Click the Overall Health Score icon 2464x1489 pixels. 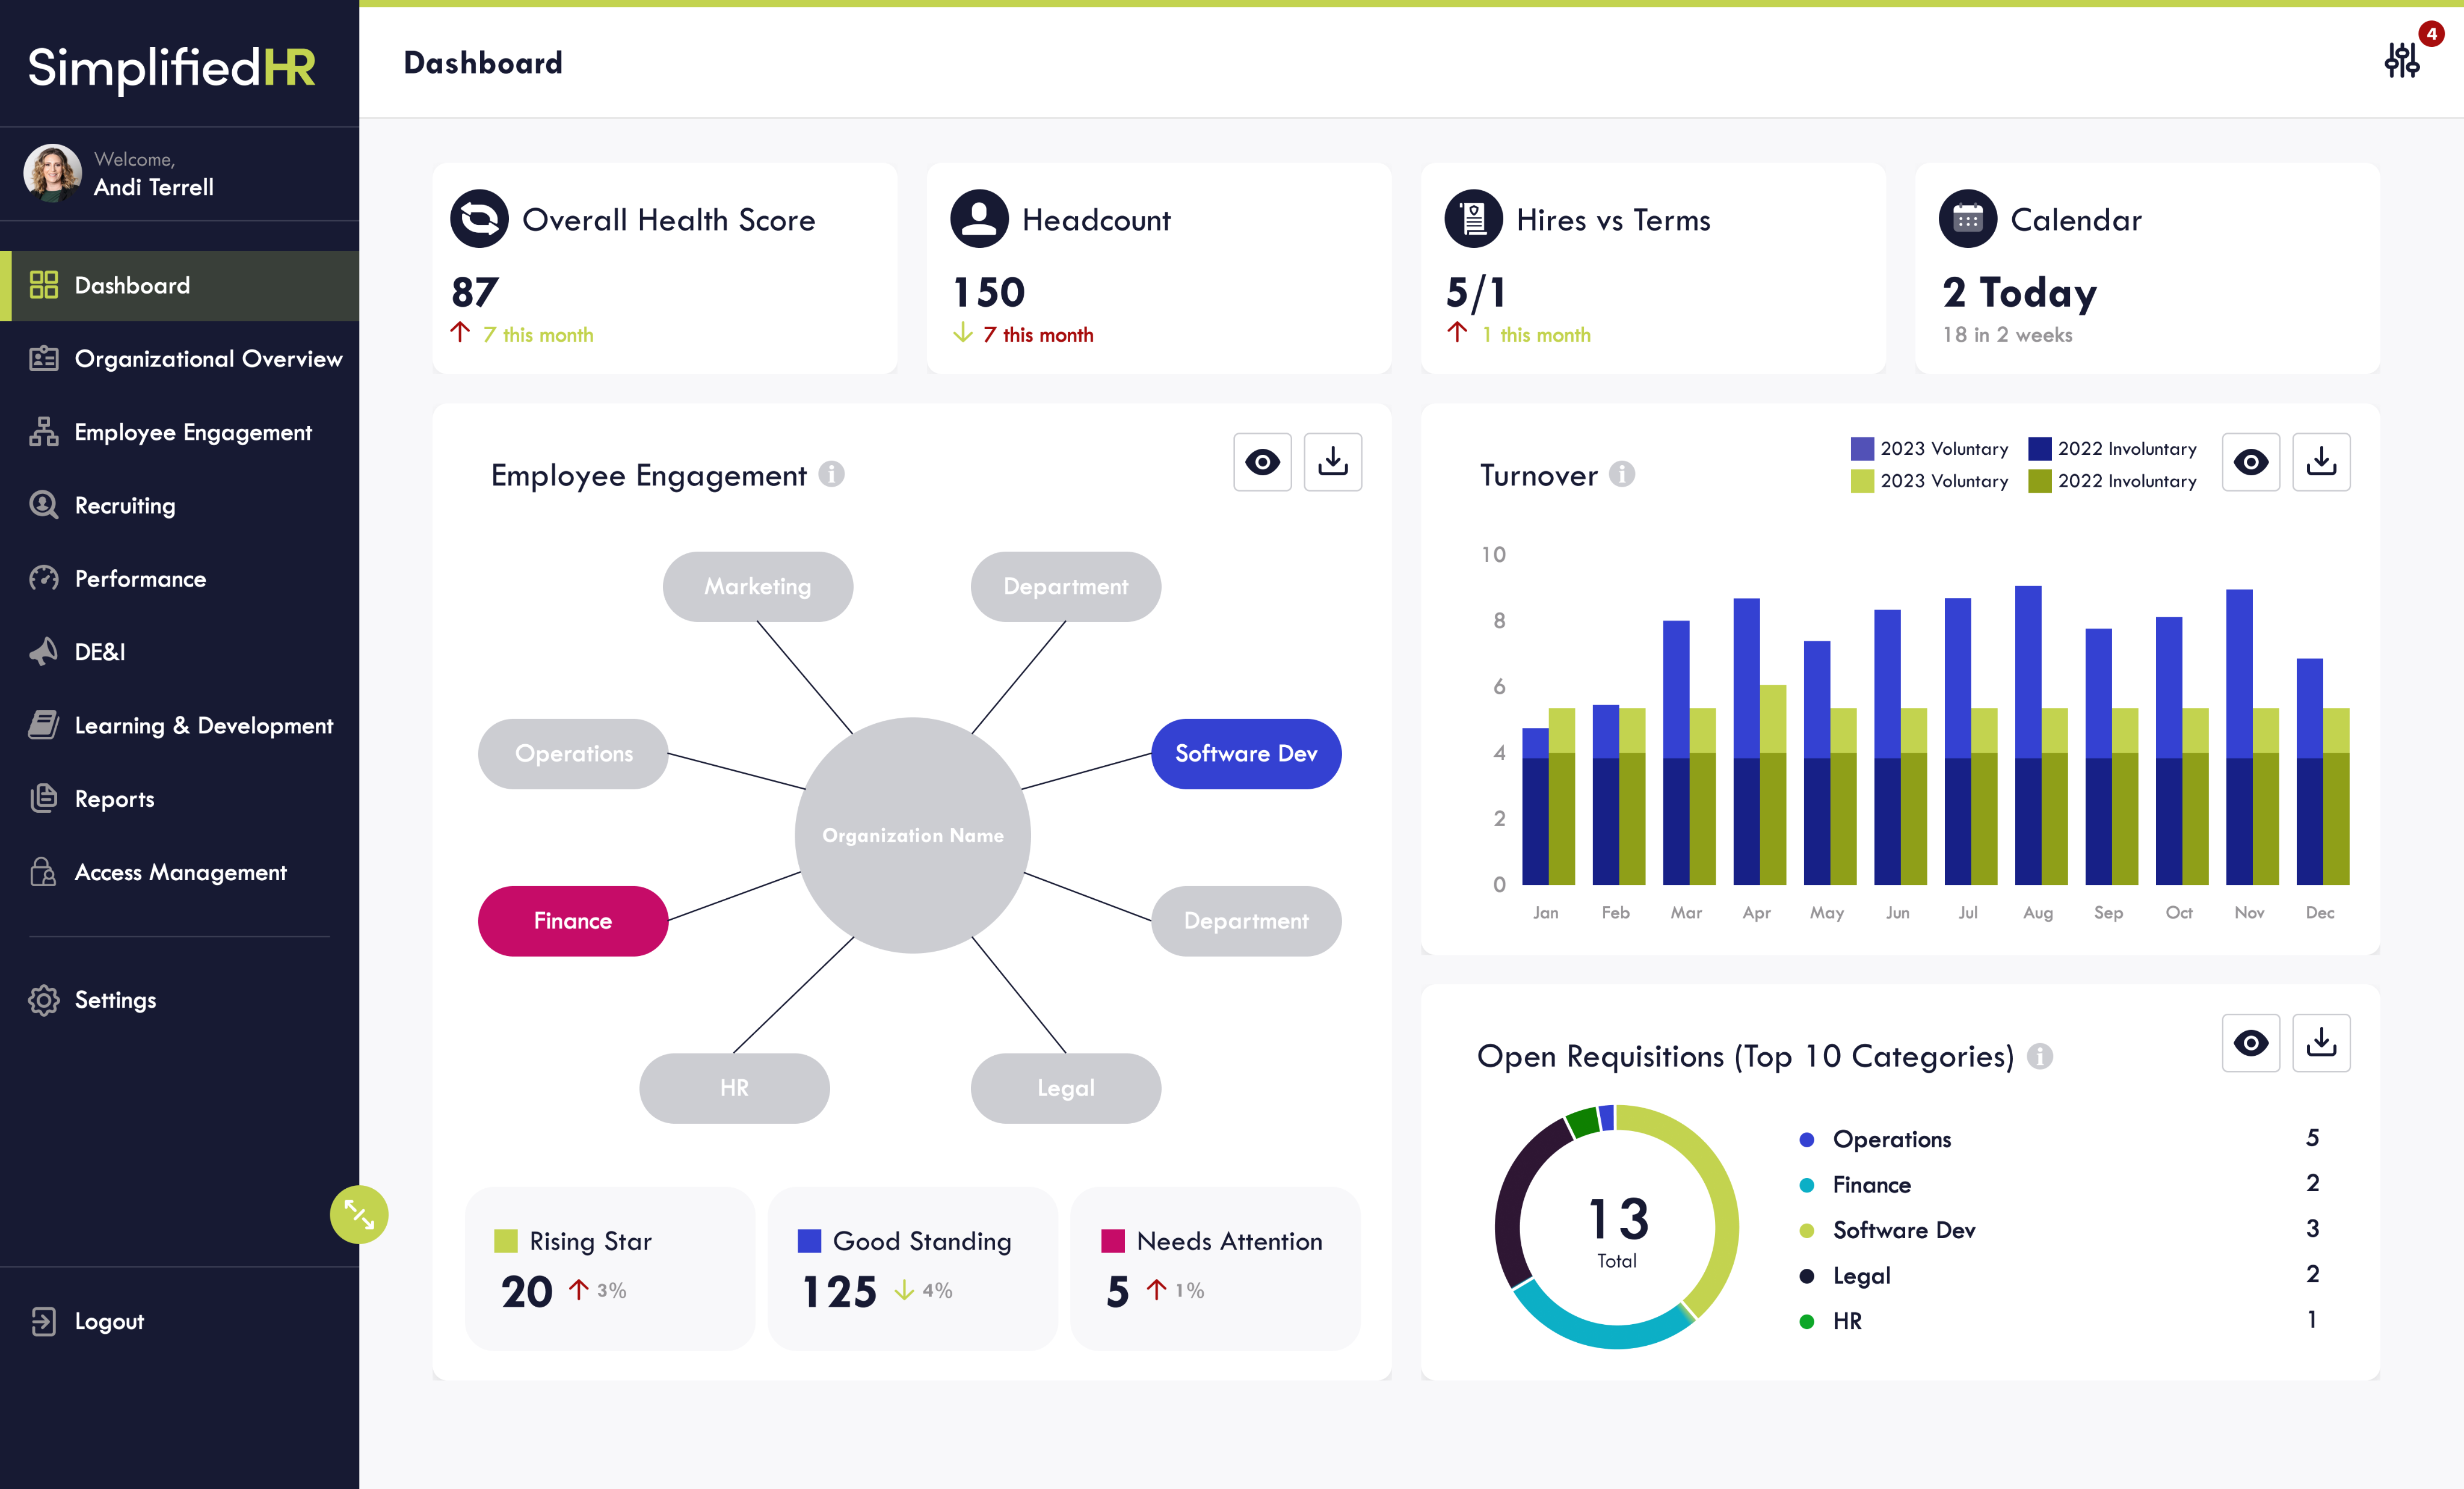coord(479,219)
